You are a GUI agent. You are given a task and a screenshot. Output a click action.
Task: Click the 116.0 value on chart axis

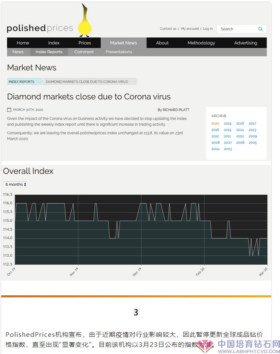[x=8, y=203]
